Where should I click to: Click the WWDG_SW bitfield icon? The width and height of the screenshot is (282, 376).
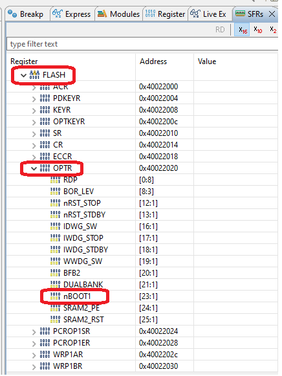[55, 261]
